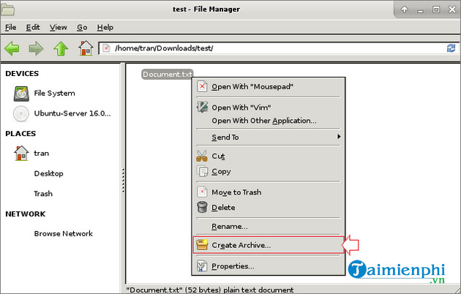This screenshot has width=461, height=294.
Task: Click the Delete trash can icon
Action: pos(202,207)
